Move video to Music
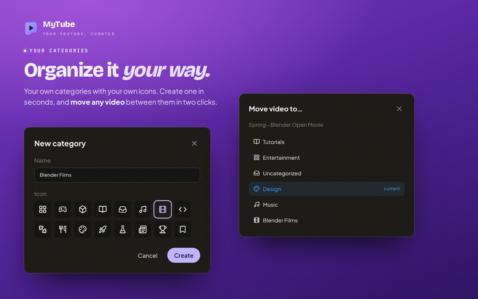478x299 pixels. pos(327,205)
